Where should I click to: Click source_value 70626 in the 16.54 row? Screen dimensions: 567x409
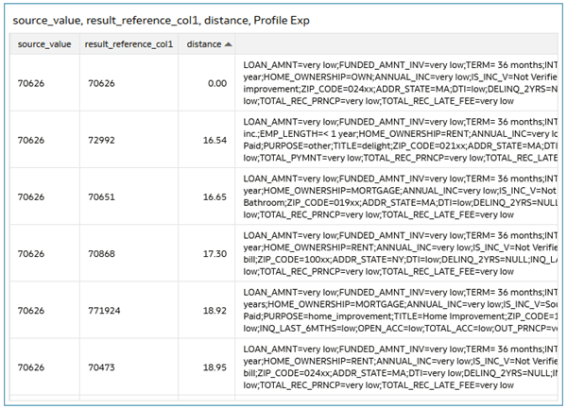pos(31,140)
